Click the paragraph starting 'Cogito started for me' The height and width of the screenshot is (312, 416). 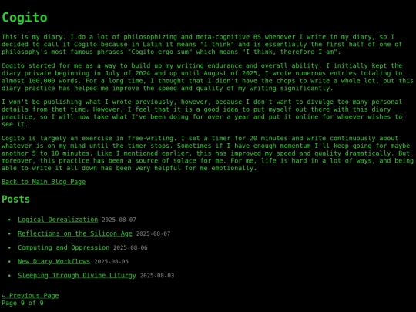click(208, 77)
